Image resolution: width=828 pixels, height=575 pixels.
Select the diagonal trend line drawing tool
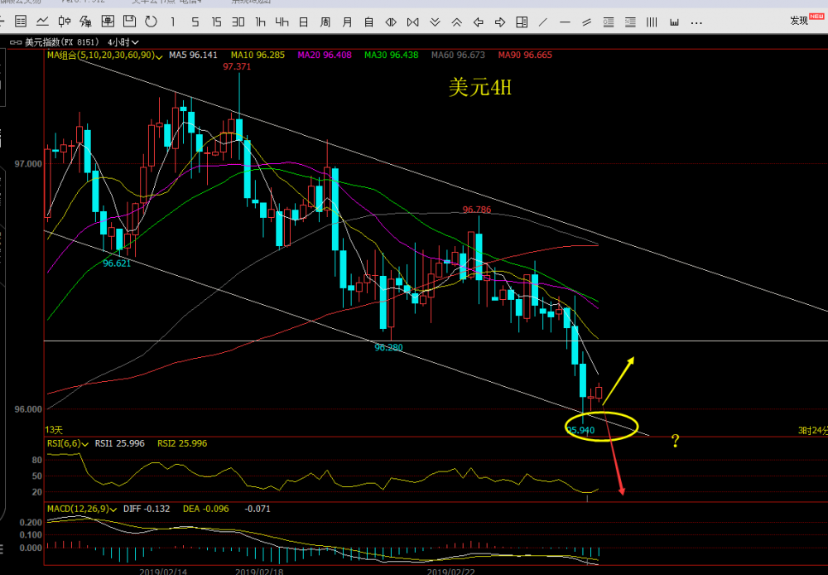[x=543, y=22]
